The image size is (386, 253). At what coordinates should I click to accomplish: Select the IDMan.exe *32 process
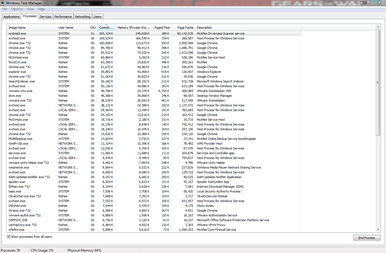(154, 187)
